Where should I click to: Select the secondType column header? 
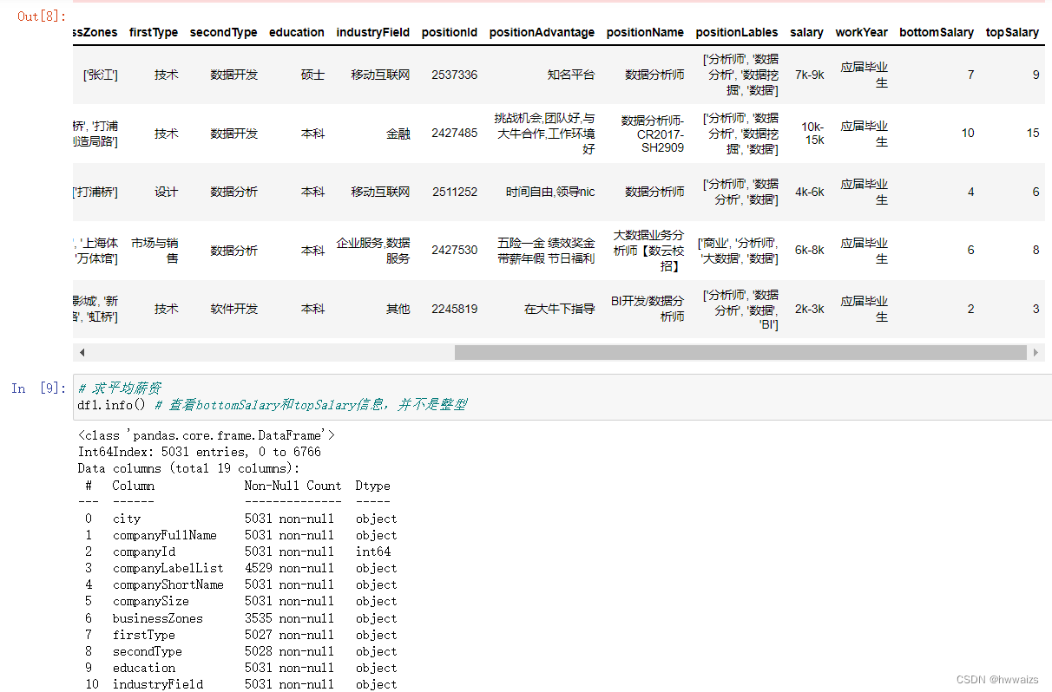[x=224, y=32]
